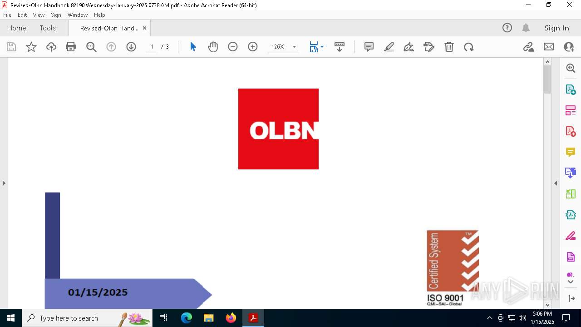This screenshot has width=581, height=327.
Task: Show hidden system tray icons
Action: [x=489, y=318]
